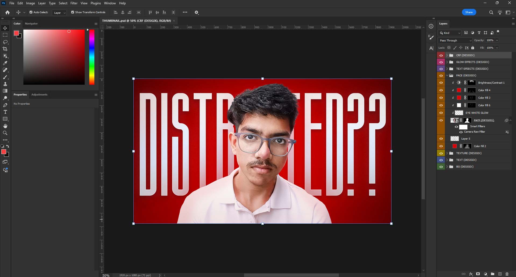Switch to the Navigator tab
The width and height of the screenshot is (516, 277).
coord(31,24)
